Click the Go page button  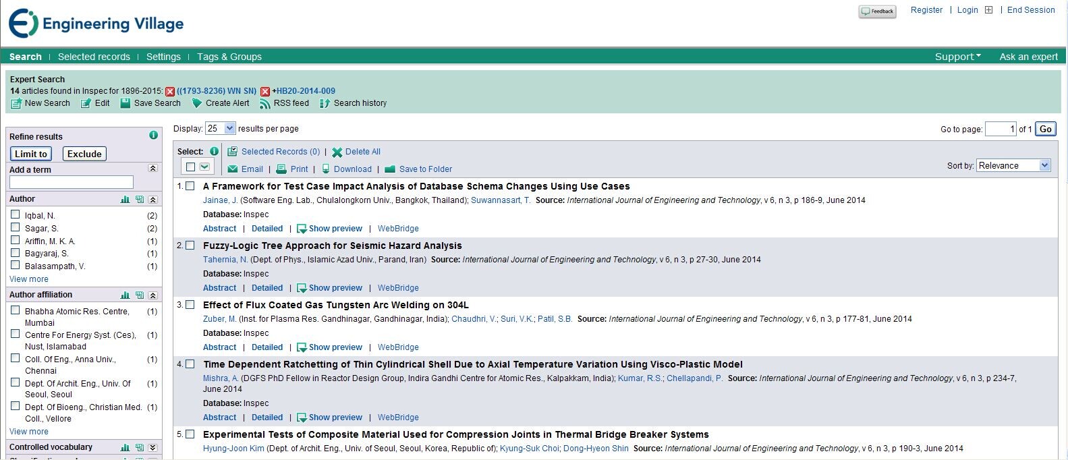click(x=1046, y=129)
